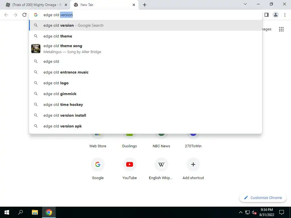
Task: Close the New Tab tab
Action: (x=134, y=5)
